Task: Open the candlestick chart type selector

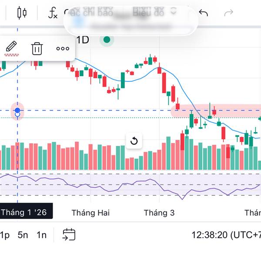Action: click(x=22, y=13)
